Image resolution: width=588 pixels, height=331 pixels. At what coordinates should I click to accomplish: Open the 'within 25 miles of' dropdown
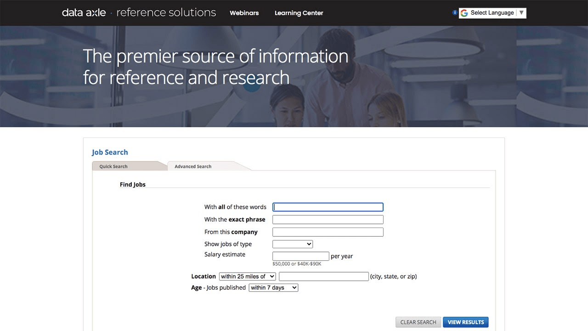pos(247,276)
